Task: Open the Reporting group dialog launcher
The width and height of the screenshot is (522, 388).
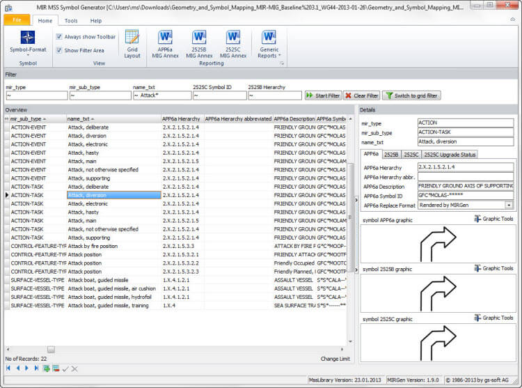Action: 282,63
